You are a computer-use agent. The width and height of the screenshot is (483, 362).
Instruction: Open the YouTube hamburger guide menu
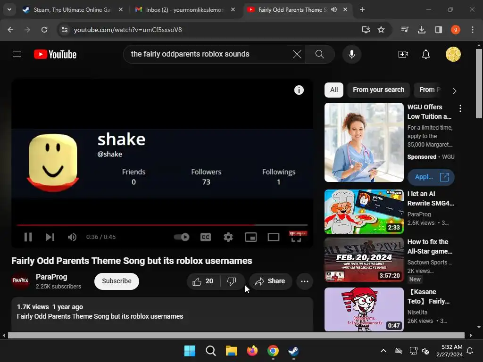coord(17,54)
